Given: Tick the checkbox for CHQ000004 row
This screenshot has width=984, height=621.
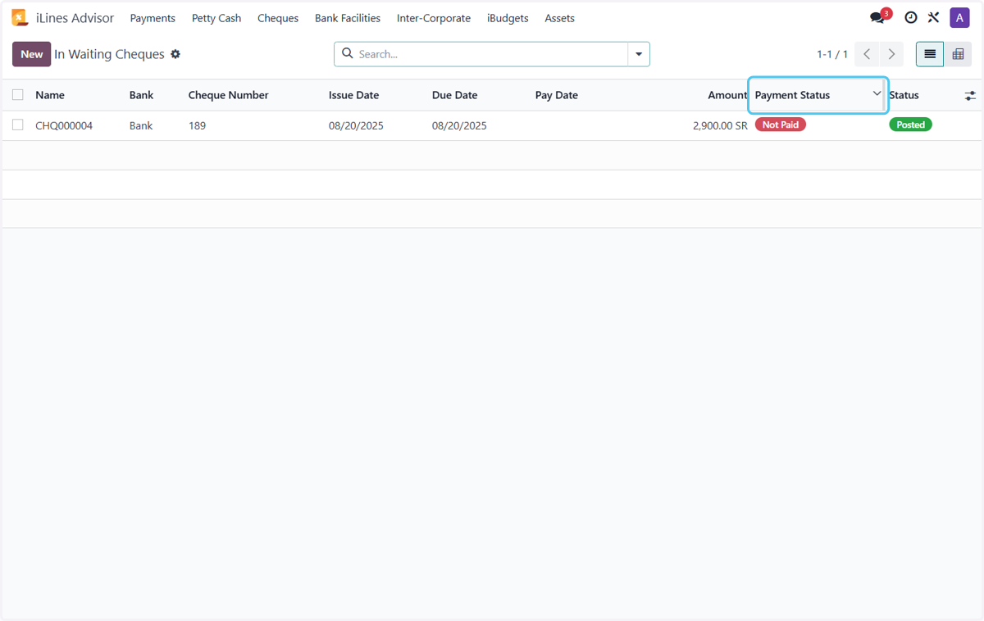Looking at the screenshot, I should click(x=18, y=125).
